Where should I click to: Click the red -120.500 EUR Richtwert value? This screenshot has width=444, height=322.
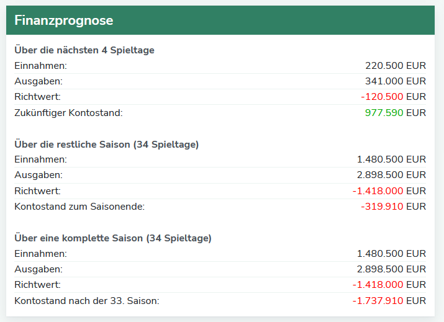click(x=393, y=97)
